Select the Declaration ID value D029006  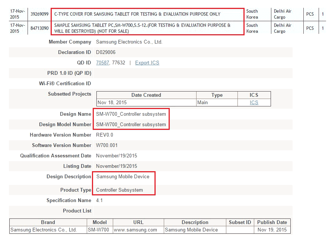click(x=106, y=52)
